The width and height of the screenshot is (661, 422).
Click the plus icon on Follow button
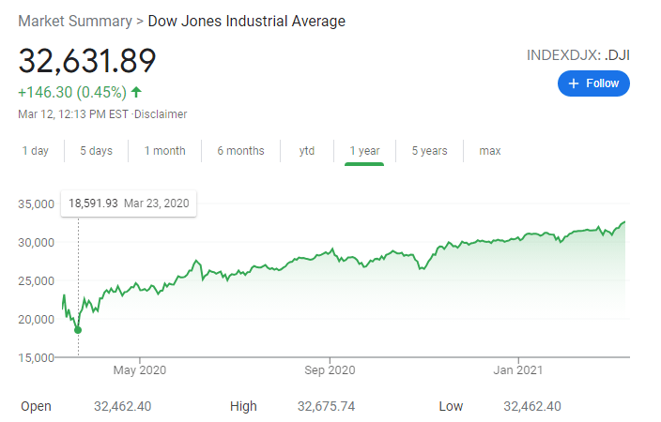573,83
